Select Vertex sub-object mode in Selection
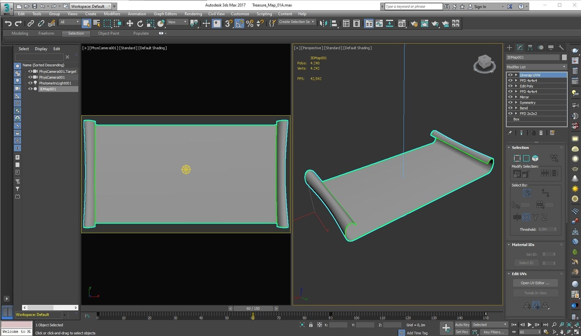Viewport: 581px width, 336px height. point(517,158)
